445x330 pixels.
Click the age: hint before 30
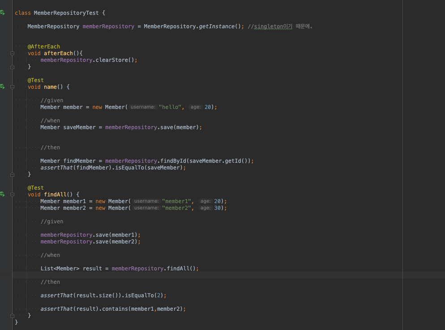coord(205,208)
